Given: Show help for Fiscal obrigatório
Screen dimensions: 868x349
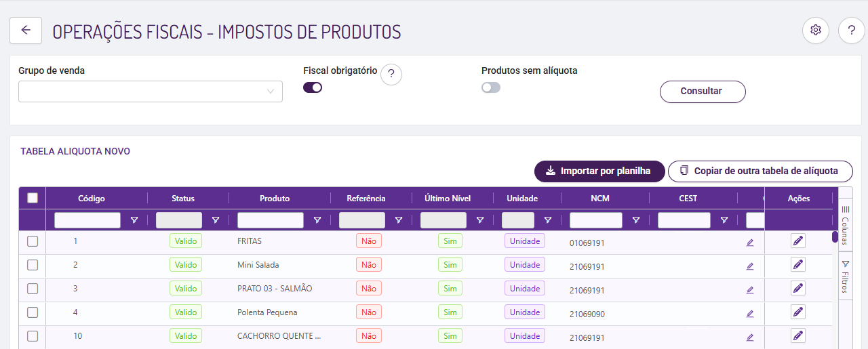Looking at the screenshot, I should tap(391, 75).
